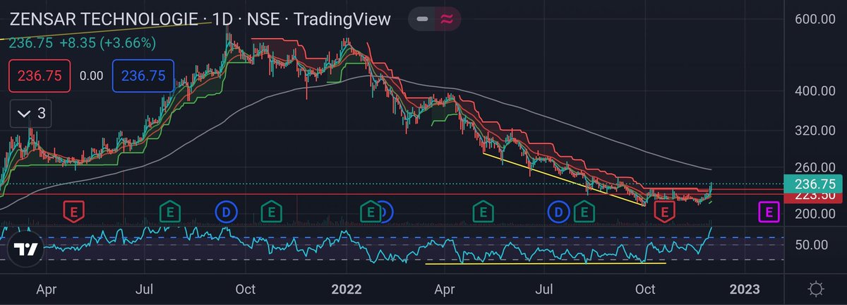
Task: Select the pink approximately-equal status icon
Action: 446,19
